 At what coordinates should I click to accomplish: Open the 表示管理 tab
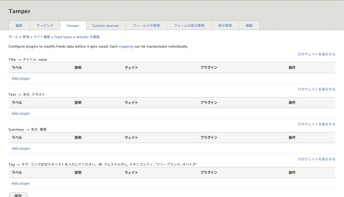(225, 25)
